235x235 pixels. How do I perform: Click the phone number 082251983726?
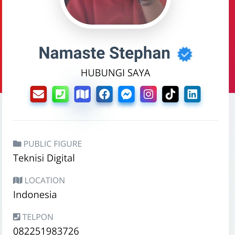[x=46, y=231]
